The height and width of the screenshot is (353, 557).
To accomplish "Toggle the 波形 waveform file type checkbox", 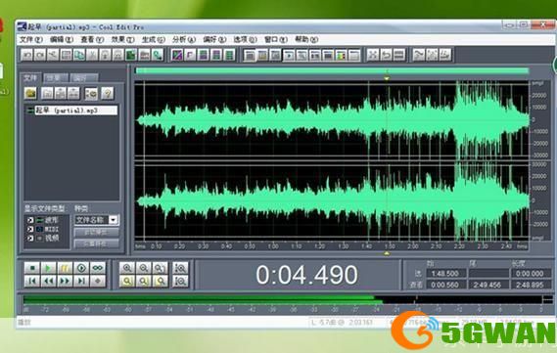I will point(30,220).
